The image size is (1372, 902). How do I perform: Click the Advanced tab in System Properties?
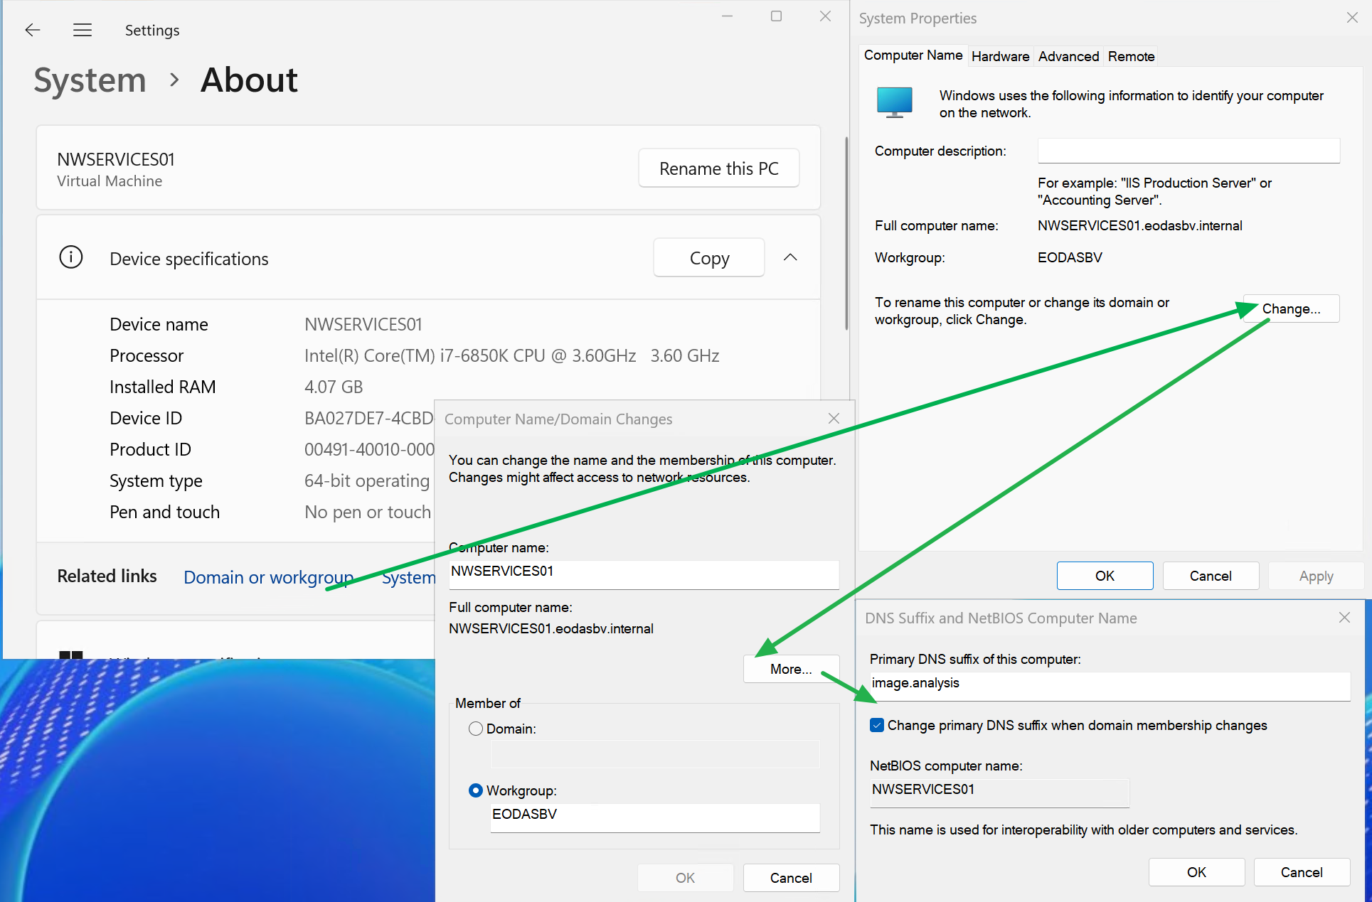point(1068,56)
